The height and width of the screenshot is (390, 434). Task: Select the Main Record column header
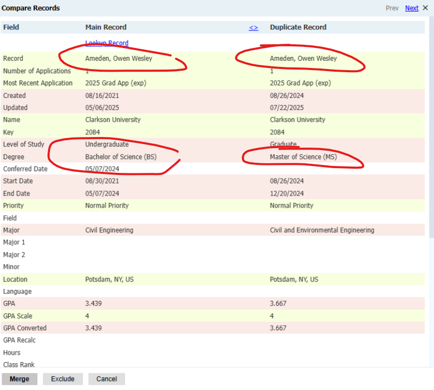tap(106, 27)
